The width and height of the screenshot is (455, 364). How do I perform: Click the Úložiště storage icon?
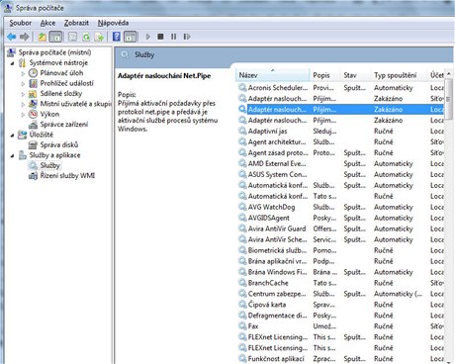pos(22,135)
